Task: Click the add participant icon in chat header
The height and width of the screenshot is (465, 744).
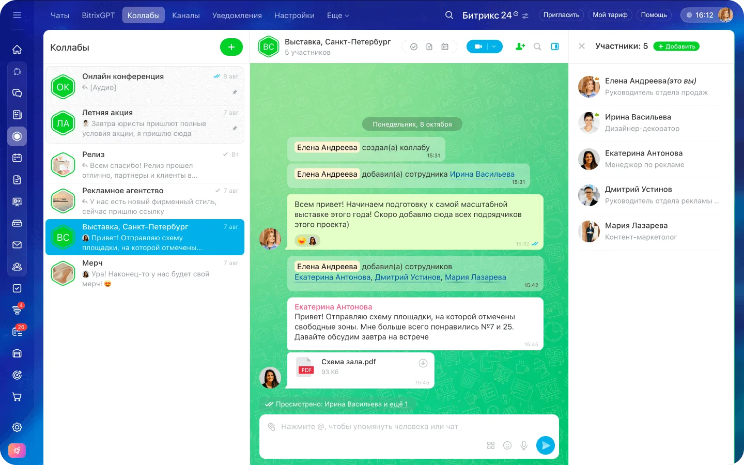Action: point(520,47)
